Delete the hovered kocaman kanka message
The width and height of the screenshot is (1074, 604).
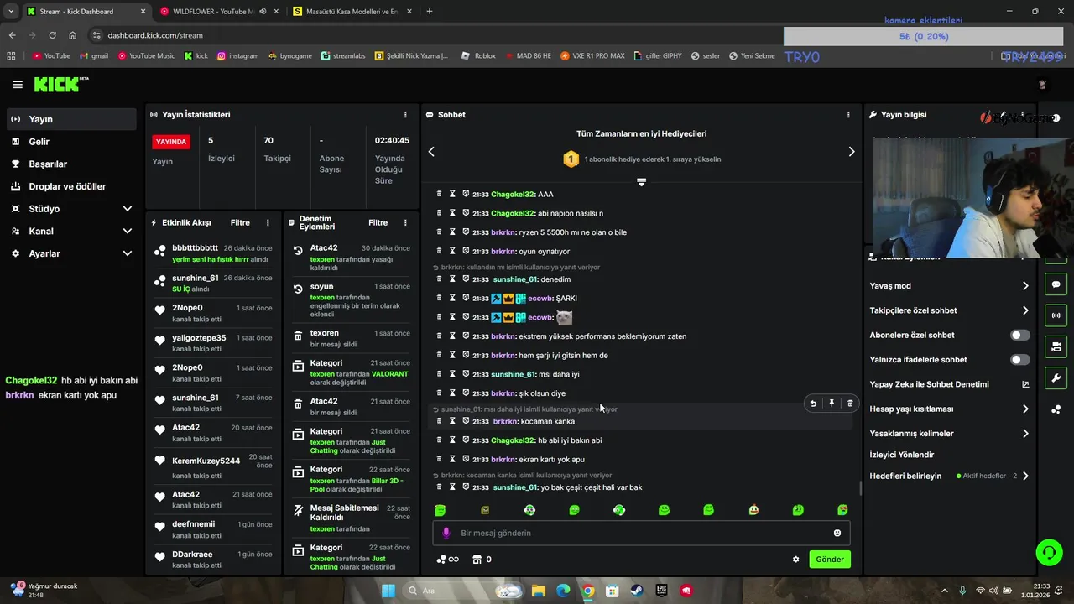(850, 404)
